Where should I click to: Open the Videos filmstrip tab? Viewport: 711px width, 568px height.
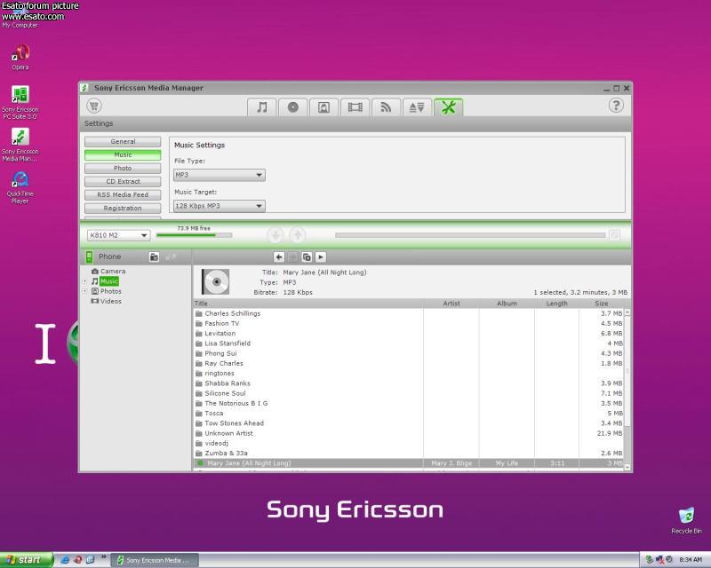pos(355,107)
